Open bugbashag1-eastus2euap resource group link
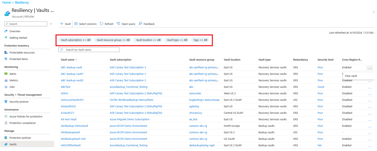The height and width of the screenshot is (151, 377). coord(204,100)
